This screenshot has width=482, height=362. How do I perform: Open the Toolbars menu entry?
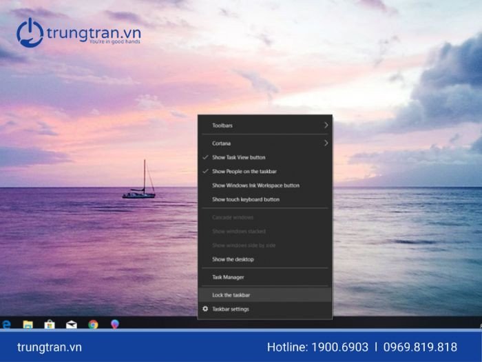click(265, 125)
